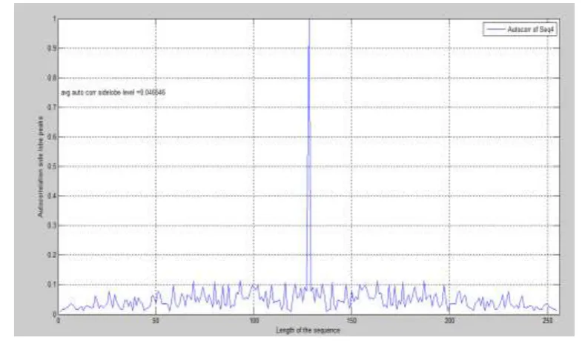Click y-axis tick label 0.2
582x341 pixels.
pos(52,255)
